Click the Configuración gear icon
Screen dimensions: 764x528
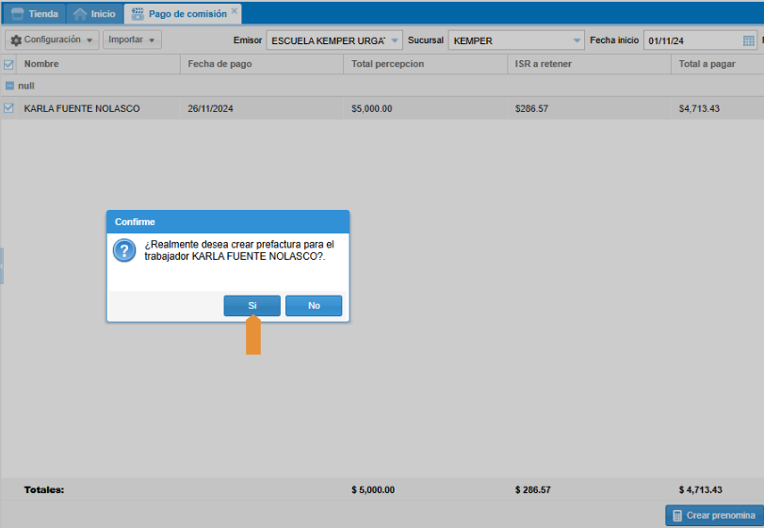(x=16, y=40)
